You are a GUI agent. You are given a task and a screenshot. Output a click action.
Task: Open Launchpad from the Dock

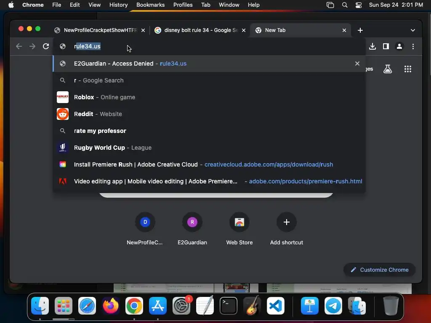click(x=64, y=306)
